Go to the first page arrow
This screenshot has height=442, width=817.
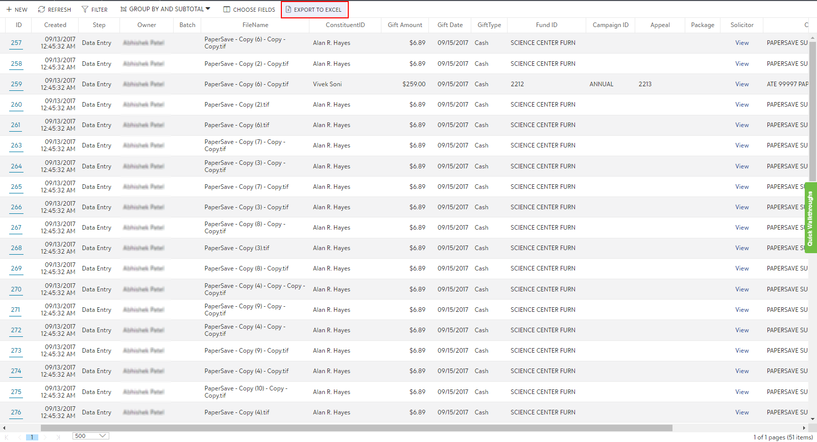[7, 437]
